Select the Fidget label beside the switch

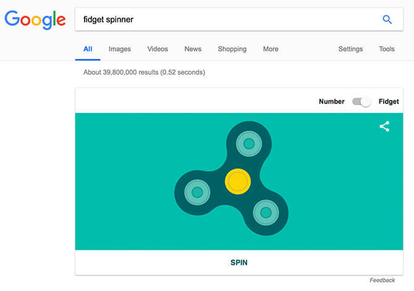pyautogui.click(x=389, y=101)
